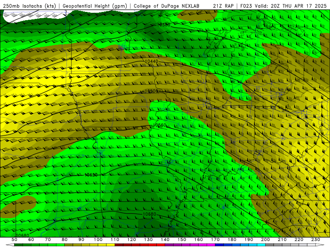330x247 pixels.
Task: Click the '21Z RAP' model run label
Action: click(223, 6)
